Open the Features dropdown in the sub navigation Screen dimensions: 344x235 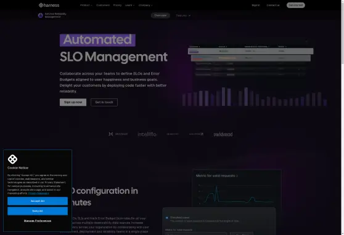[183, 15]
